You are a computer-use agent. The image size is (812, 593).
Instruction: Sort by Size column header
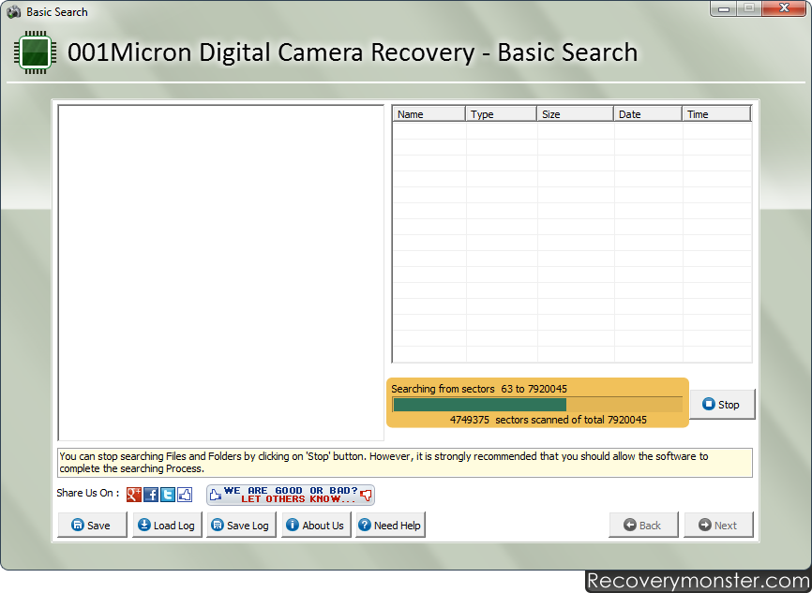click(x=576, y=114)
